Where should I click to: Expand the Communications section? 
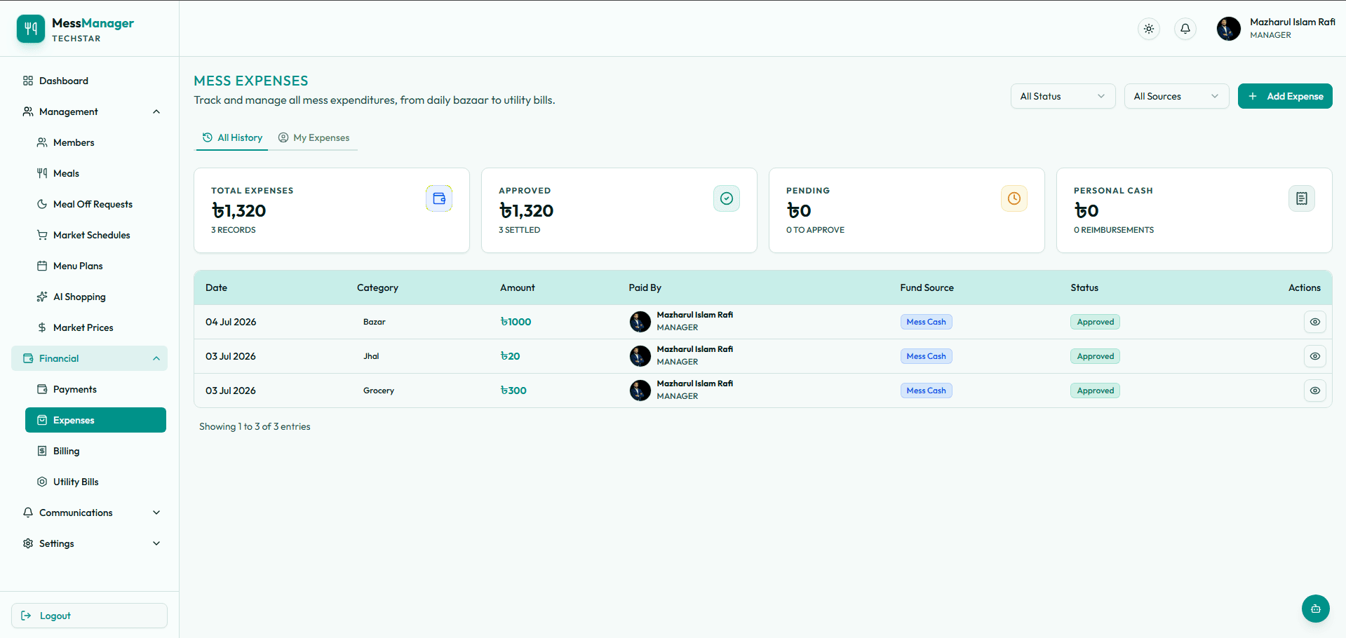pos(90,513)
